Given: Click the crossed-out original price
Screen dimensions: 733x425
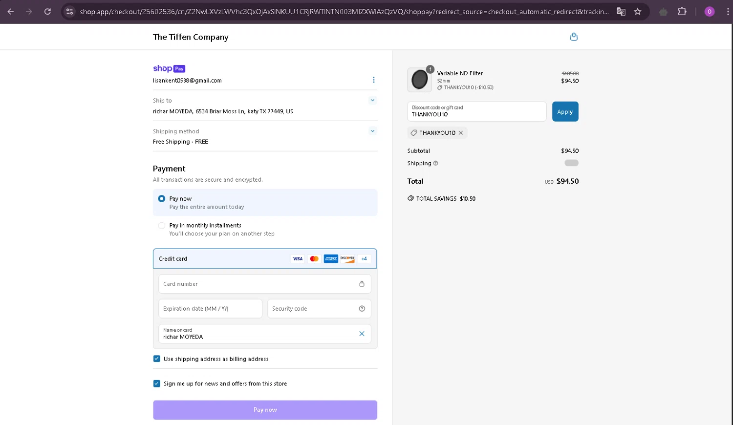Looking at the screenshot, I should point(570,73).
